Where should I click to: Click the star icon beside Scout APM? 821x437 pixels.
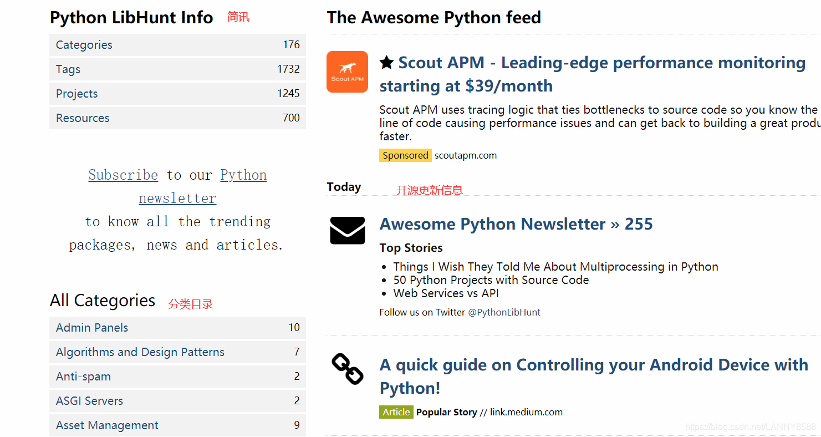(x=386, y=63)
